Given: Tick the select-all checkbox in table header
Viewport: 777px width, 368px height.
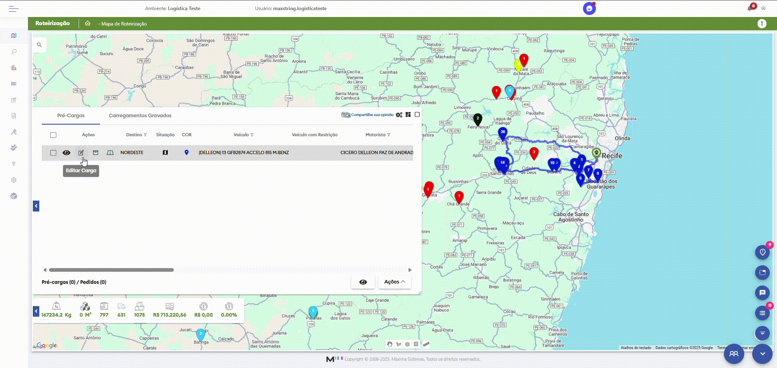Looking at the screenshot, I should click(53, 135).
